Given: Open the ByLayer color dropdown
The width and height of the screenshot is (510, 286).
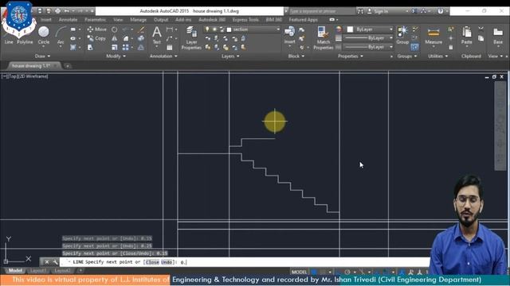Looking at the screenshot, I should click(391, 29).
